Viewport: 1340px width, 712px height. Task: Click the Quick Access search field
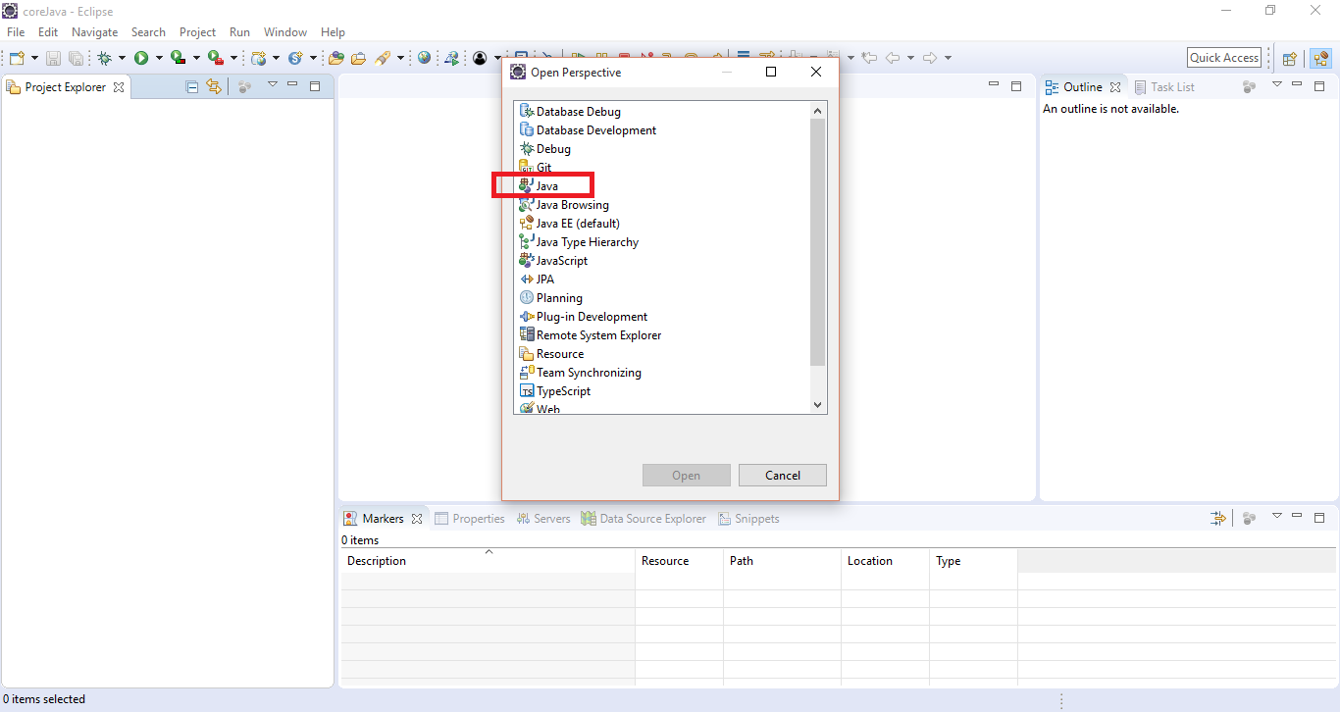point(1224,58)
